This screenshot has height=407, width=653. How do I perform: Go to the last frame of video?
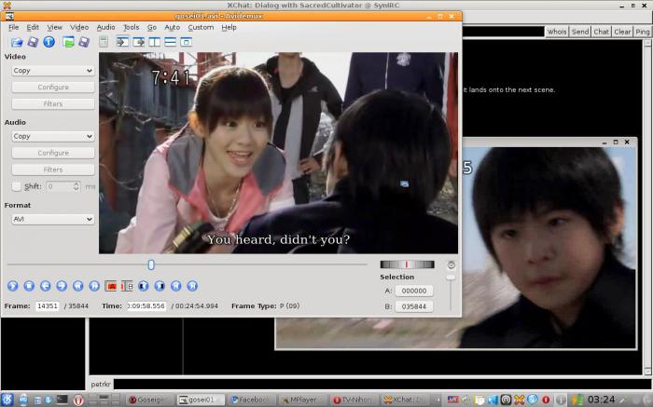tap(192, 286)
